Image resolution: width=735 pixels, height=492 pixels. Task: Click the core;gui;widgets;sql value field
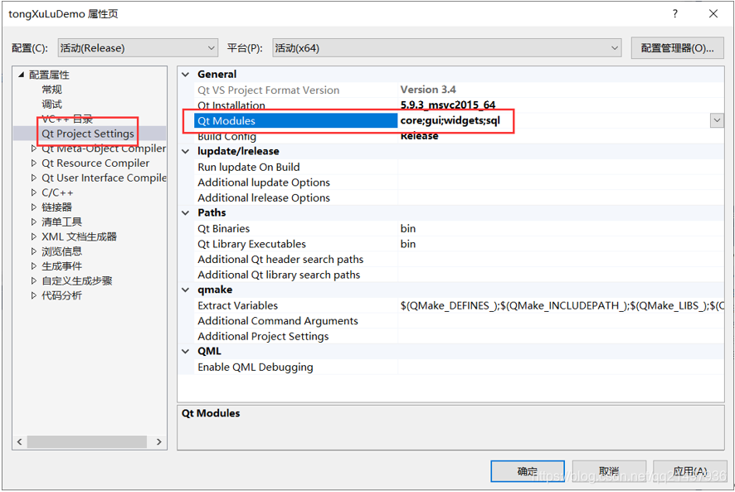[x=553, y=120]
